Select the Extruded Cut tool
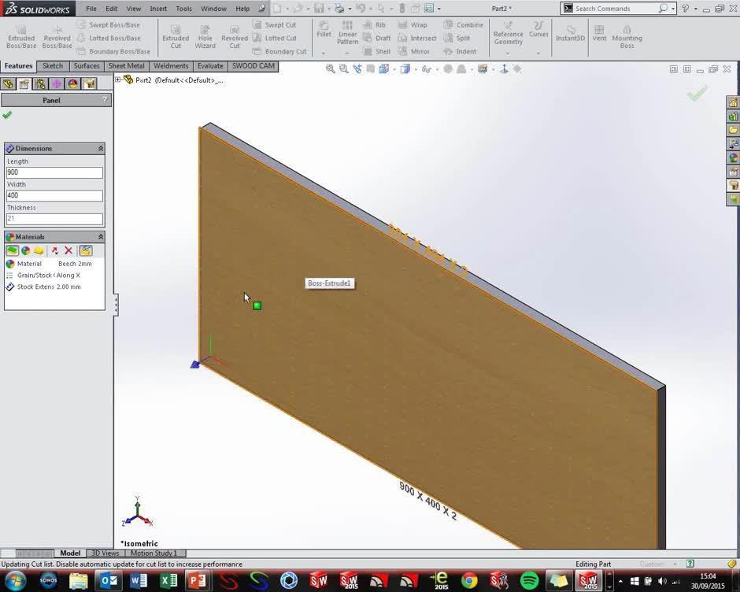Image resolution: width=740 pixels, height=592 pixels. coord(176,35)
